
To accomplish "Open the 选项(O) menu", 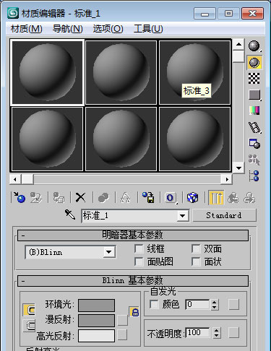I will click(x=108, y=29).
